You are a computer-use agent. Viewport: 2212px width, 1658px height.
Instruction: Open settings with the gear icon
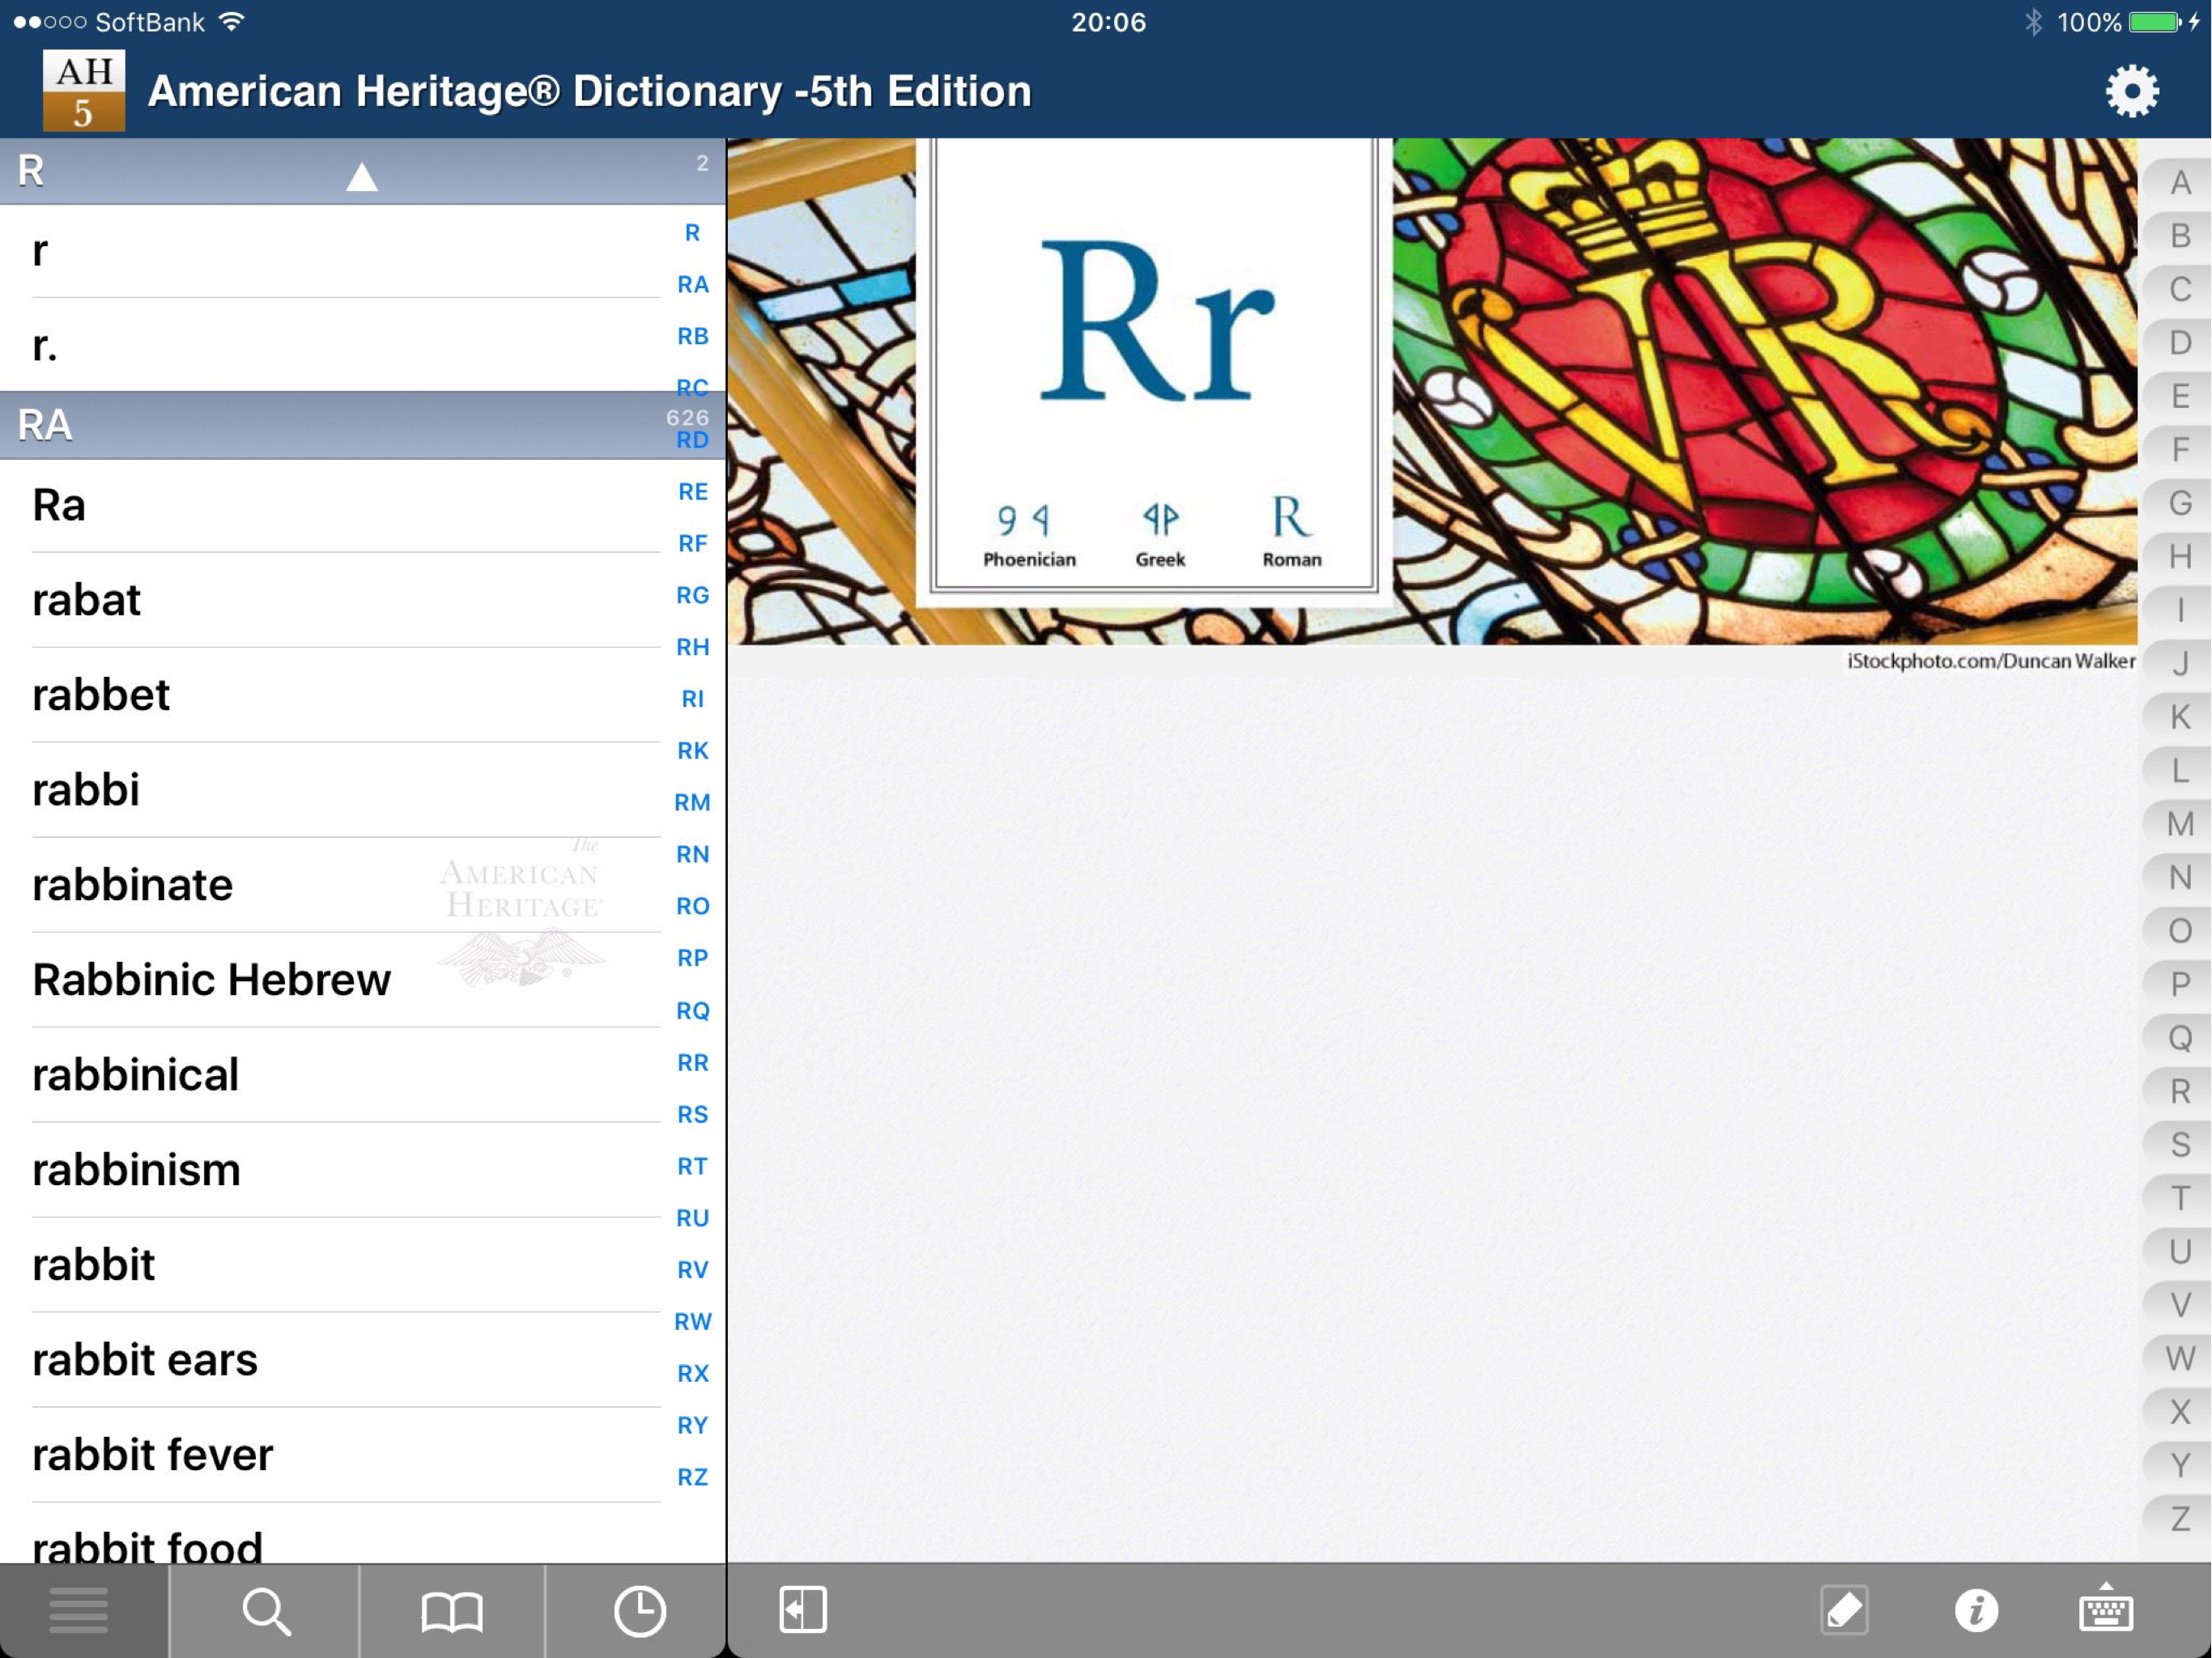pos(2132,92)
